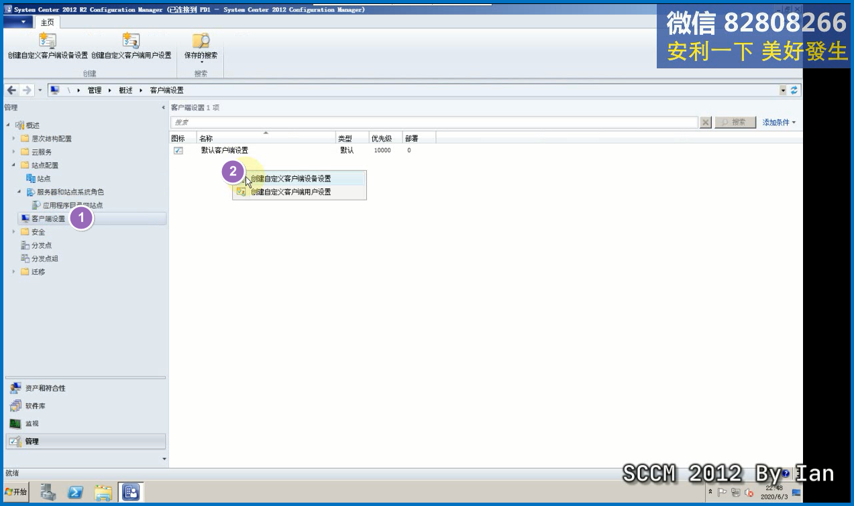Viewport: 854px width, 506px height.
Task: Click the taskbar clock showing 22:48
Action: tap(774, 493)
